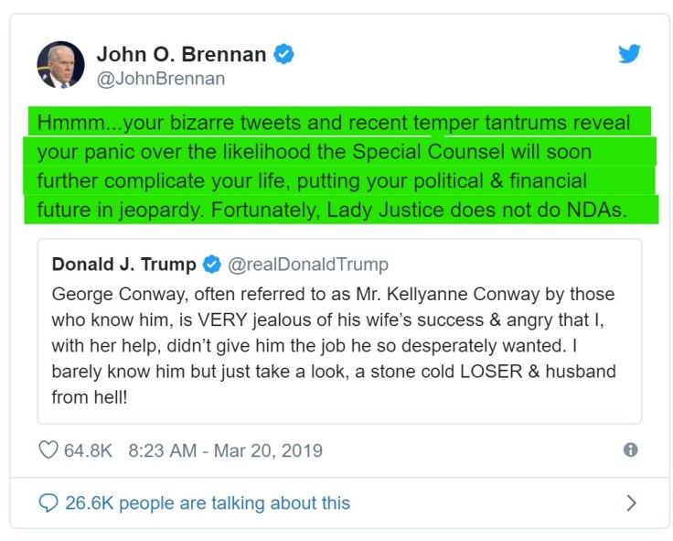Click the highlighted line ending "does not do NDAs"

pos(331,210)
